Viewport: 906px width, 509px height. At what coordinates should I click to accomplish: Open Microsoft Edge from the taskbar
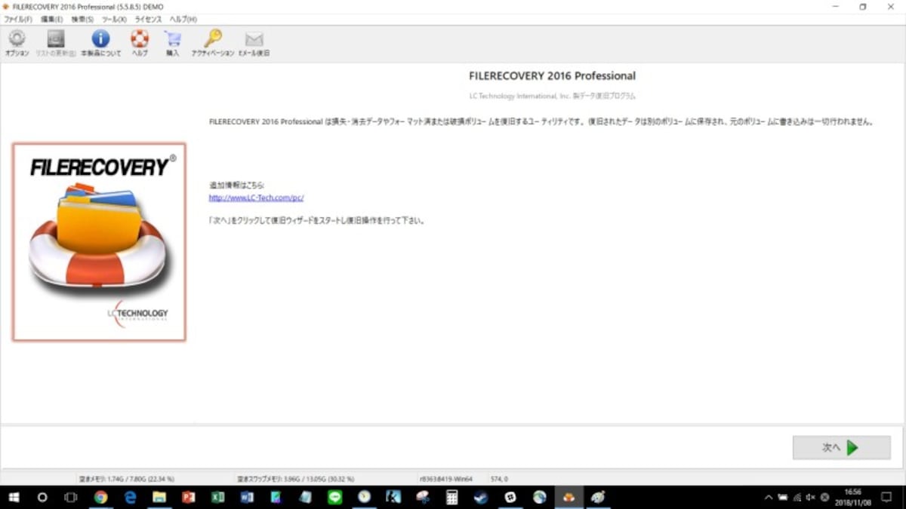130,498
